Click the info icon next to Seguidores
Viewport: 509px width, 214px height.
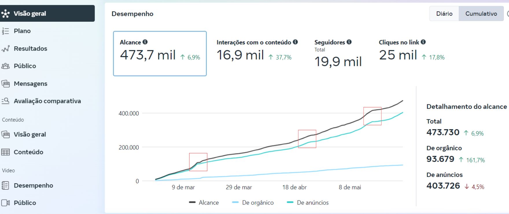pyautogui.click(x=349, y=42)
